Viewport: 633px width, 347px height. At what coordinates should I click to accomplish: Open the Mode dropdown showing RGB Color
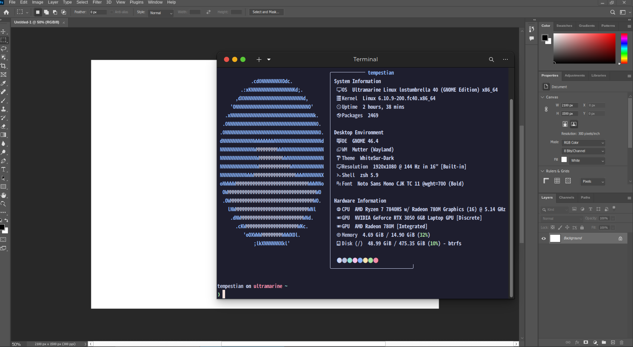tap(583, 143)
